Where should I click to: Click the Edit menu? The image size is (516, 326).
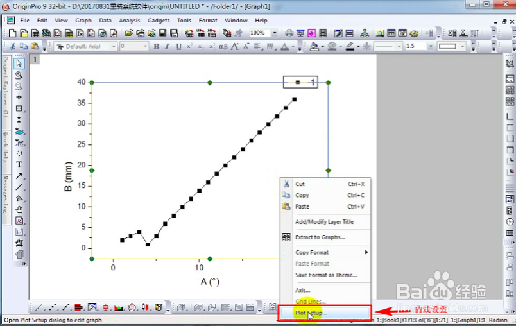[x=42, y=21]
